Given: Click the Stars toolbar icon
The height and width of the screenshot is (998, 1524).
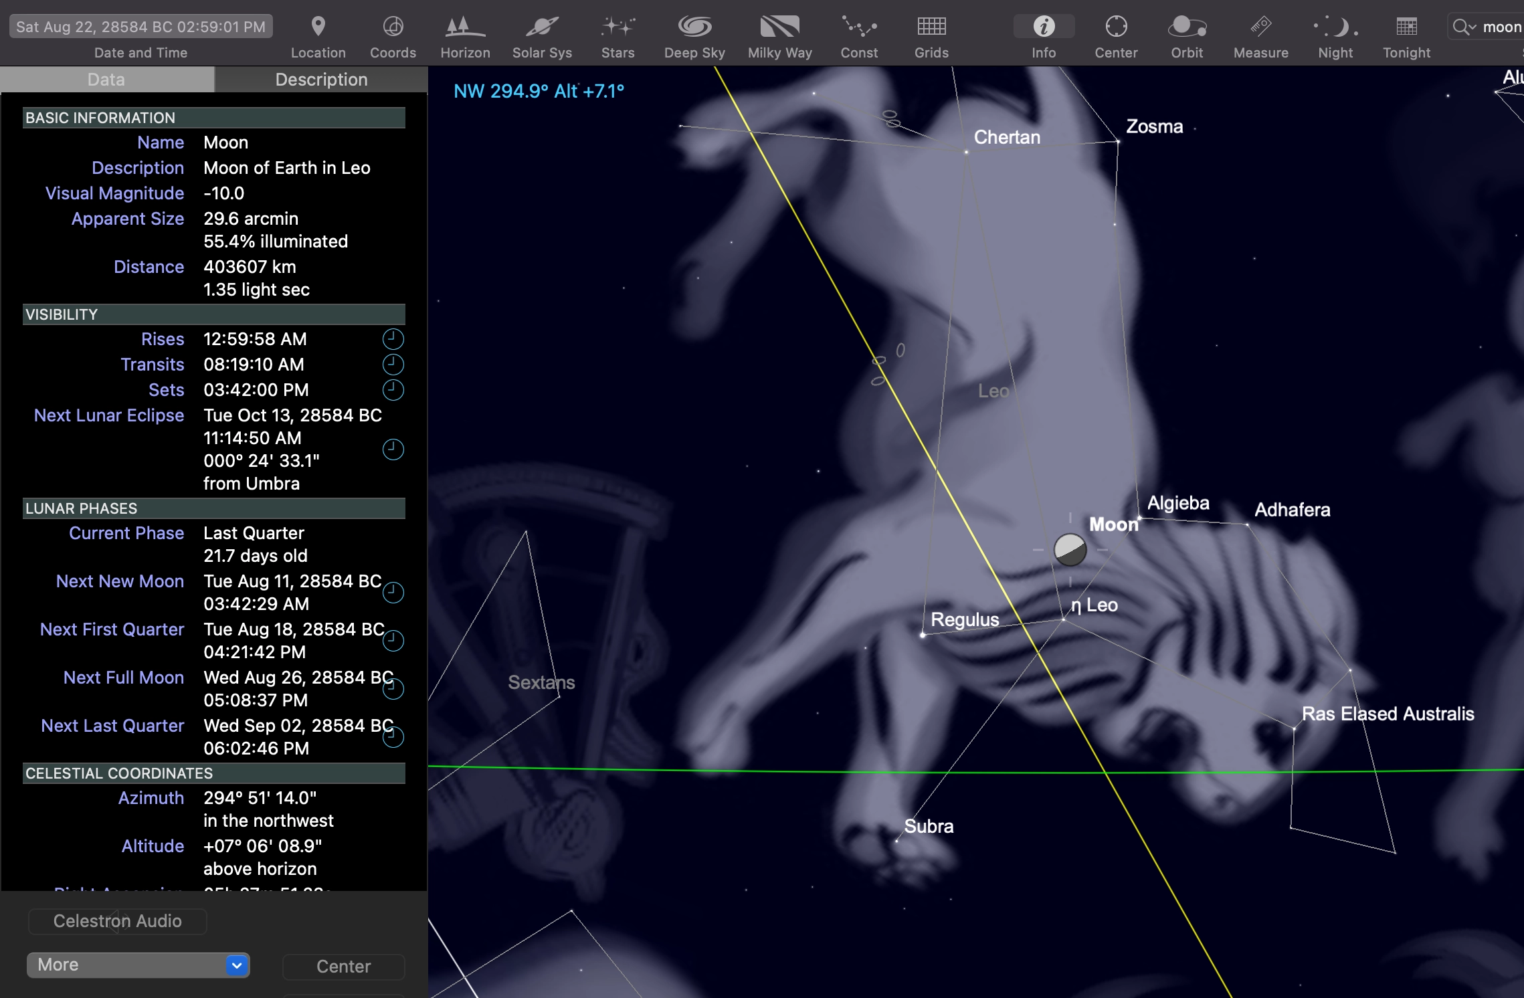Looking at the screenshot, I should click(617, 27).
